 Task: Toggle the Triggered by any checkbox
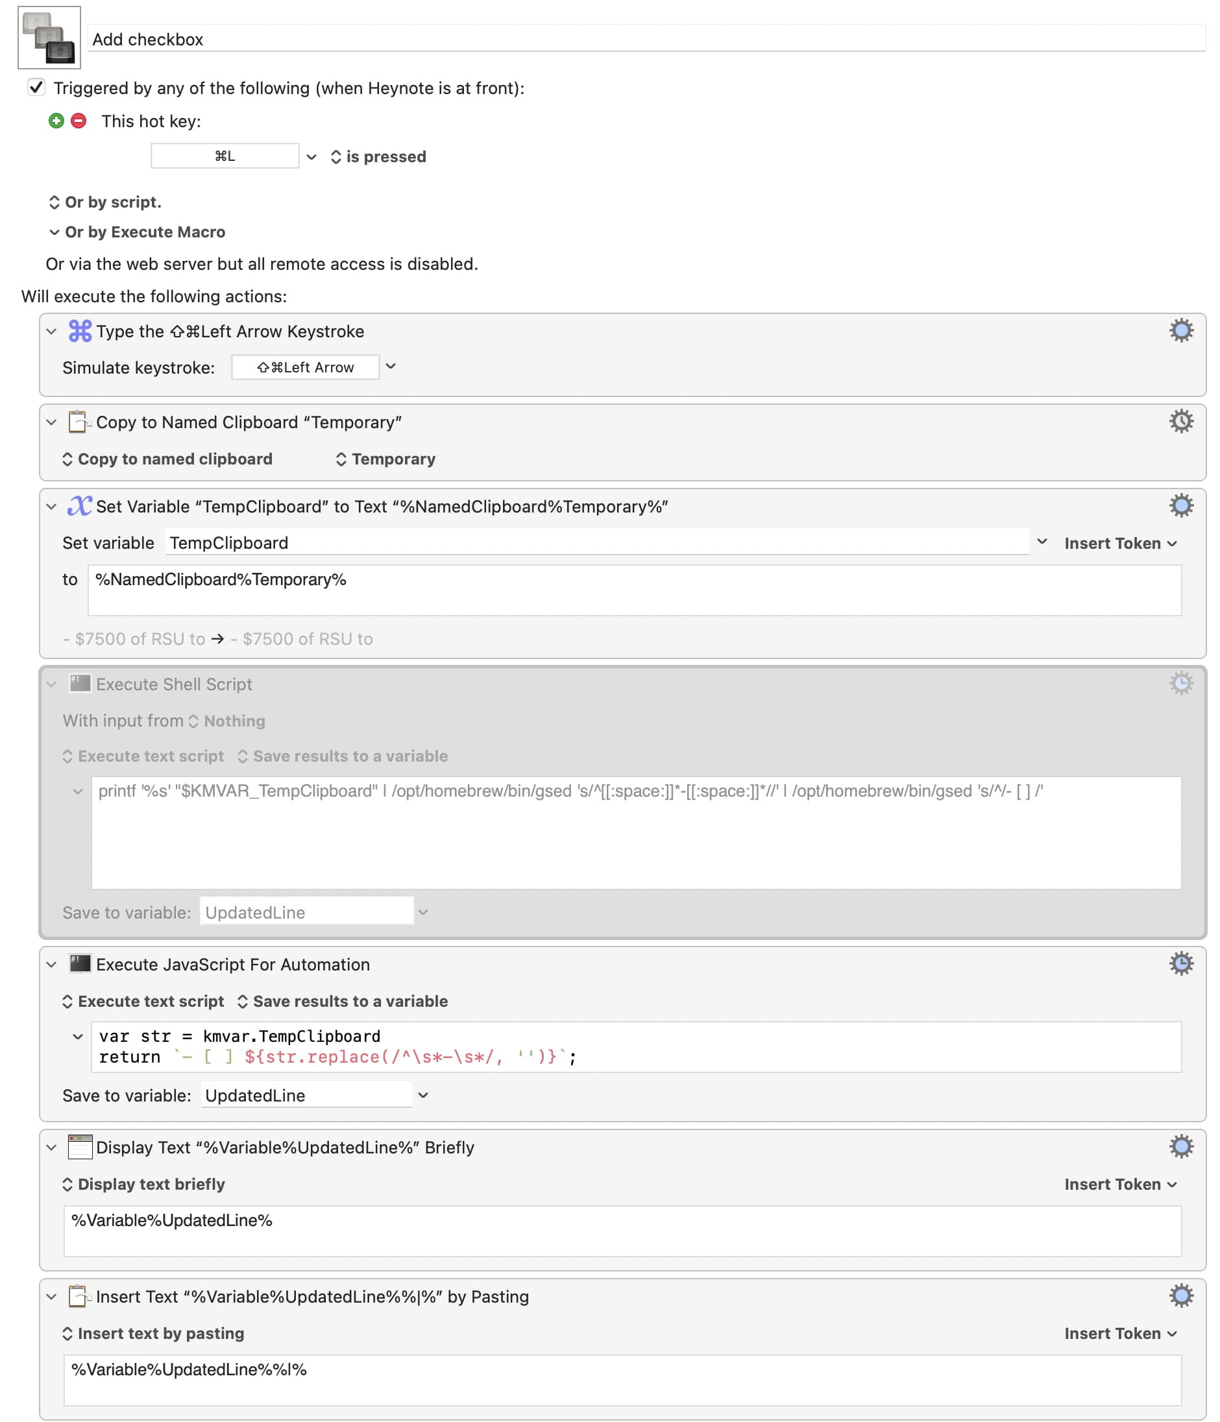(x=36, y=87)
